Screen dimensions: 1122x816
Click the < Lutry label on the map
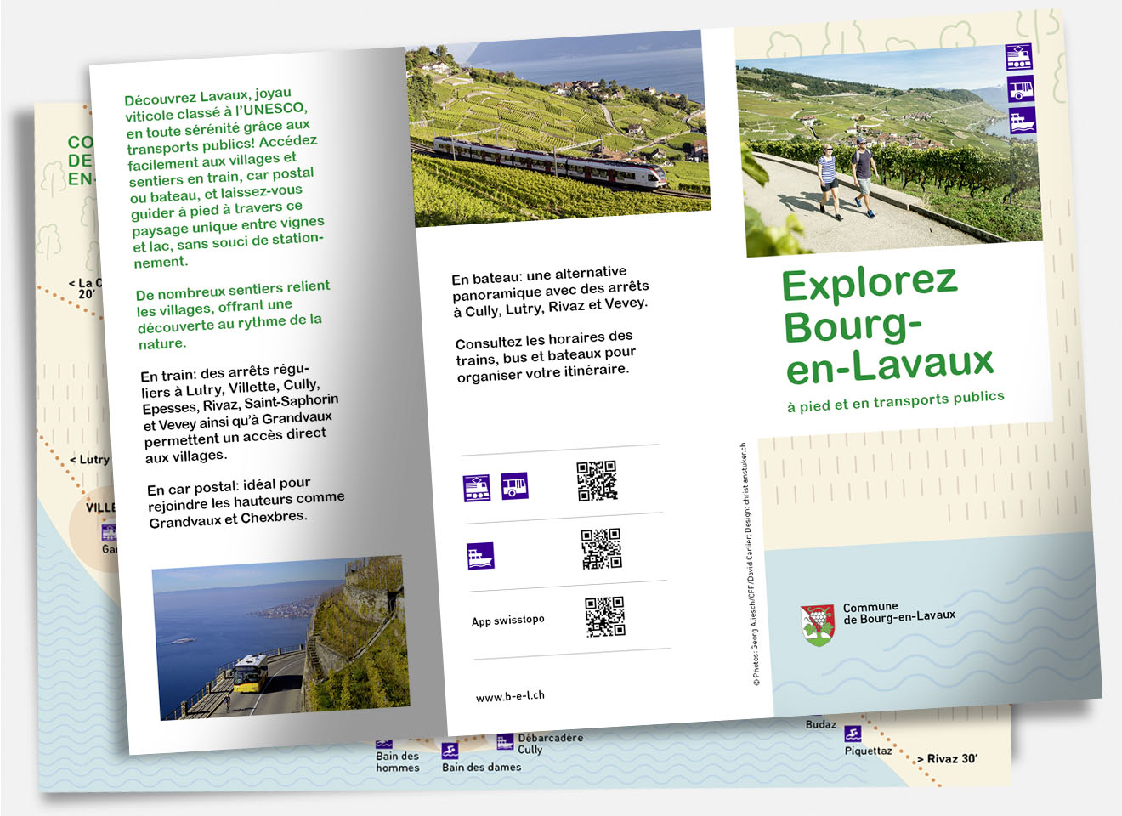point(89,460)
